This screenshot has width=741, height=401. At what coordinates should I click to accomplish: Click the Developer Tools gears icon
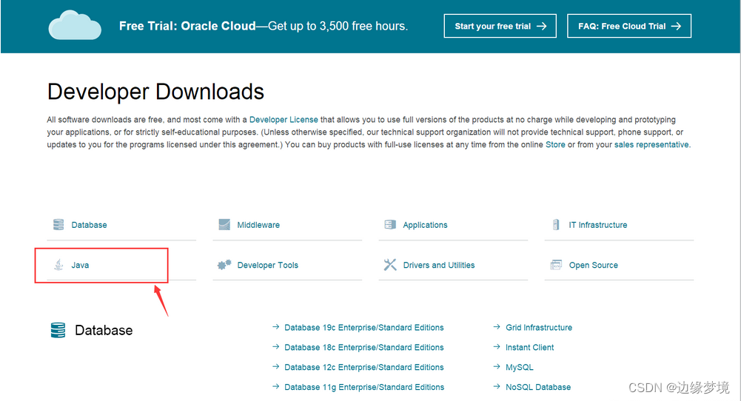224,265
